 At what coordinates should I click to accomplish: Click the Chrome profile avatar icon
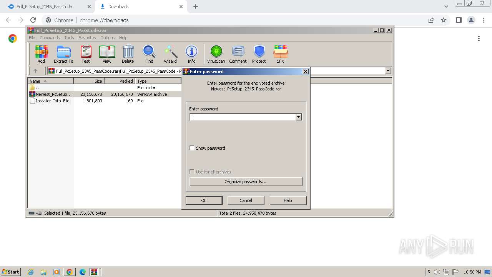[x=471, y=20]
